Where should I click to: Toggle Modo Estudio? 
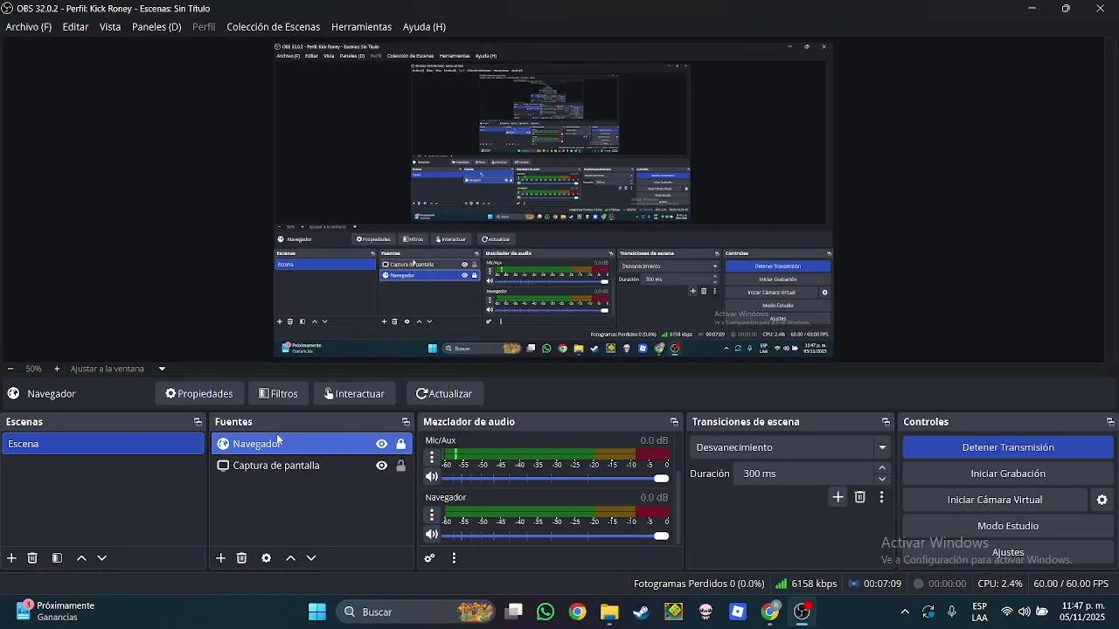[1008, 526]
